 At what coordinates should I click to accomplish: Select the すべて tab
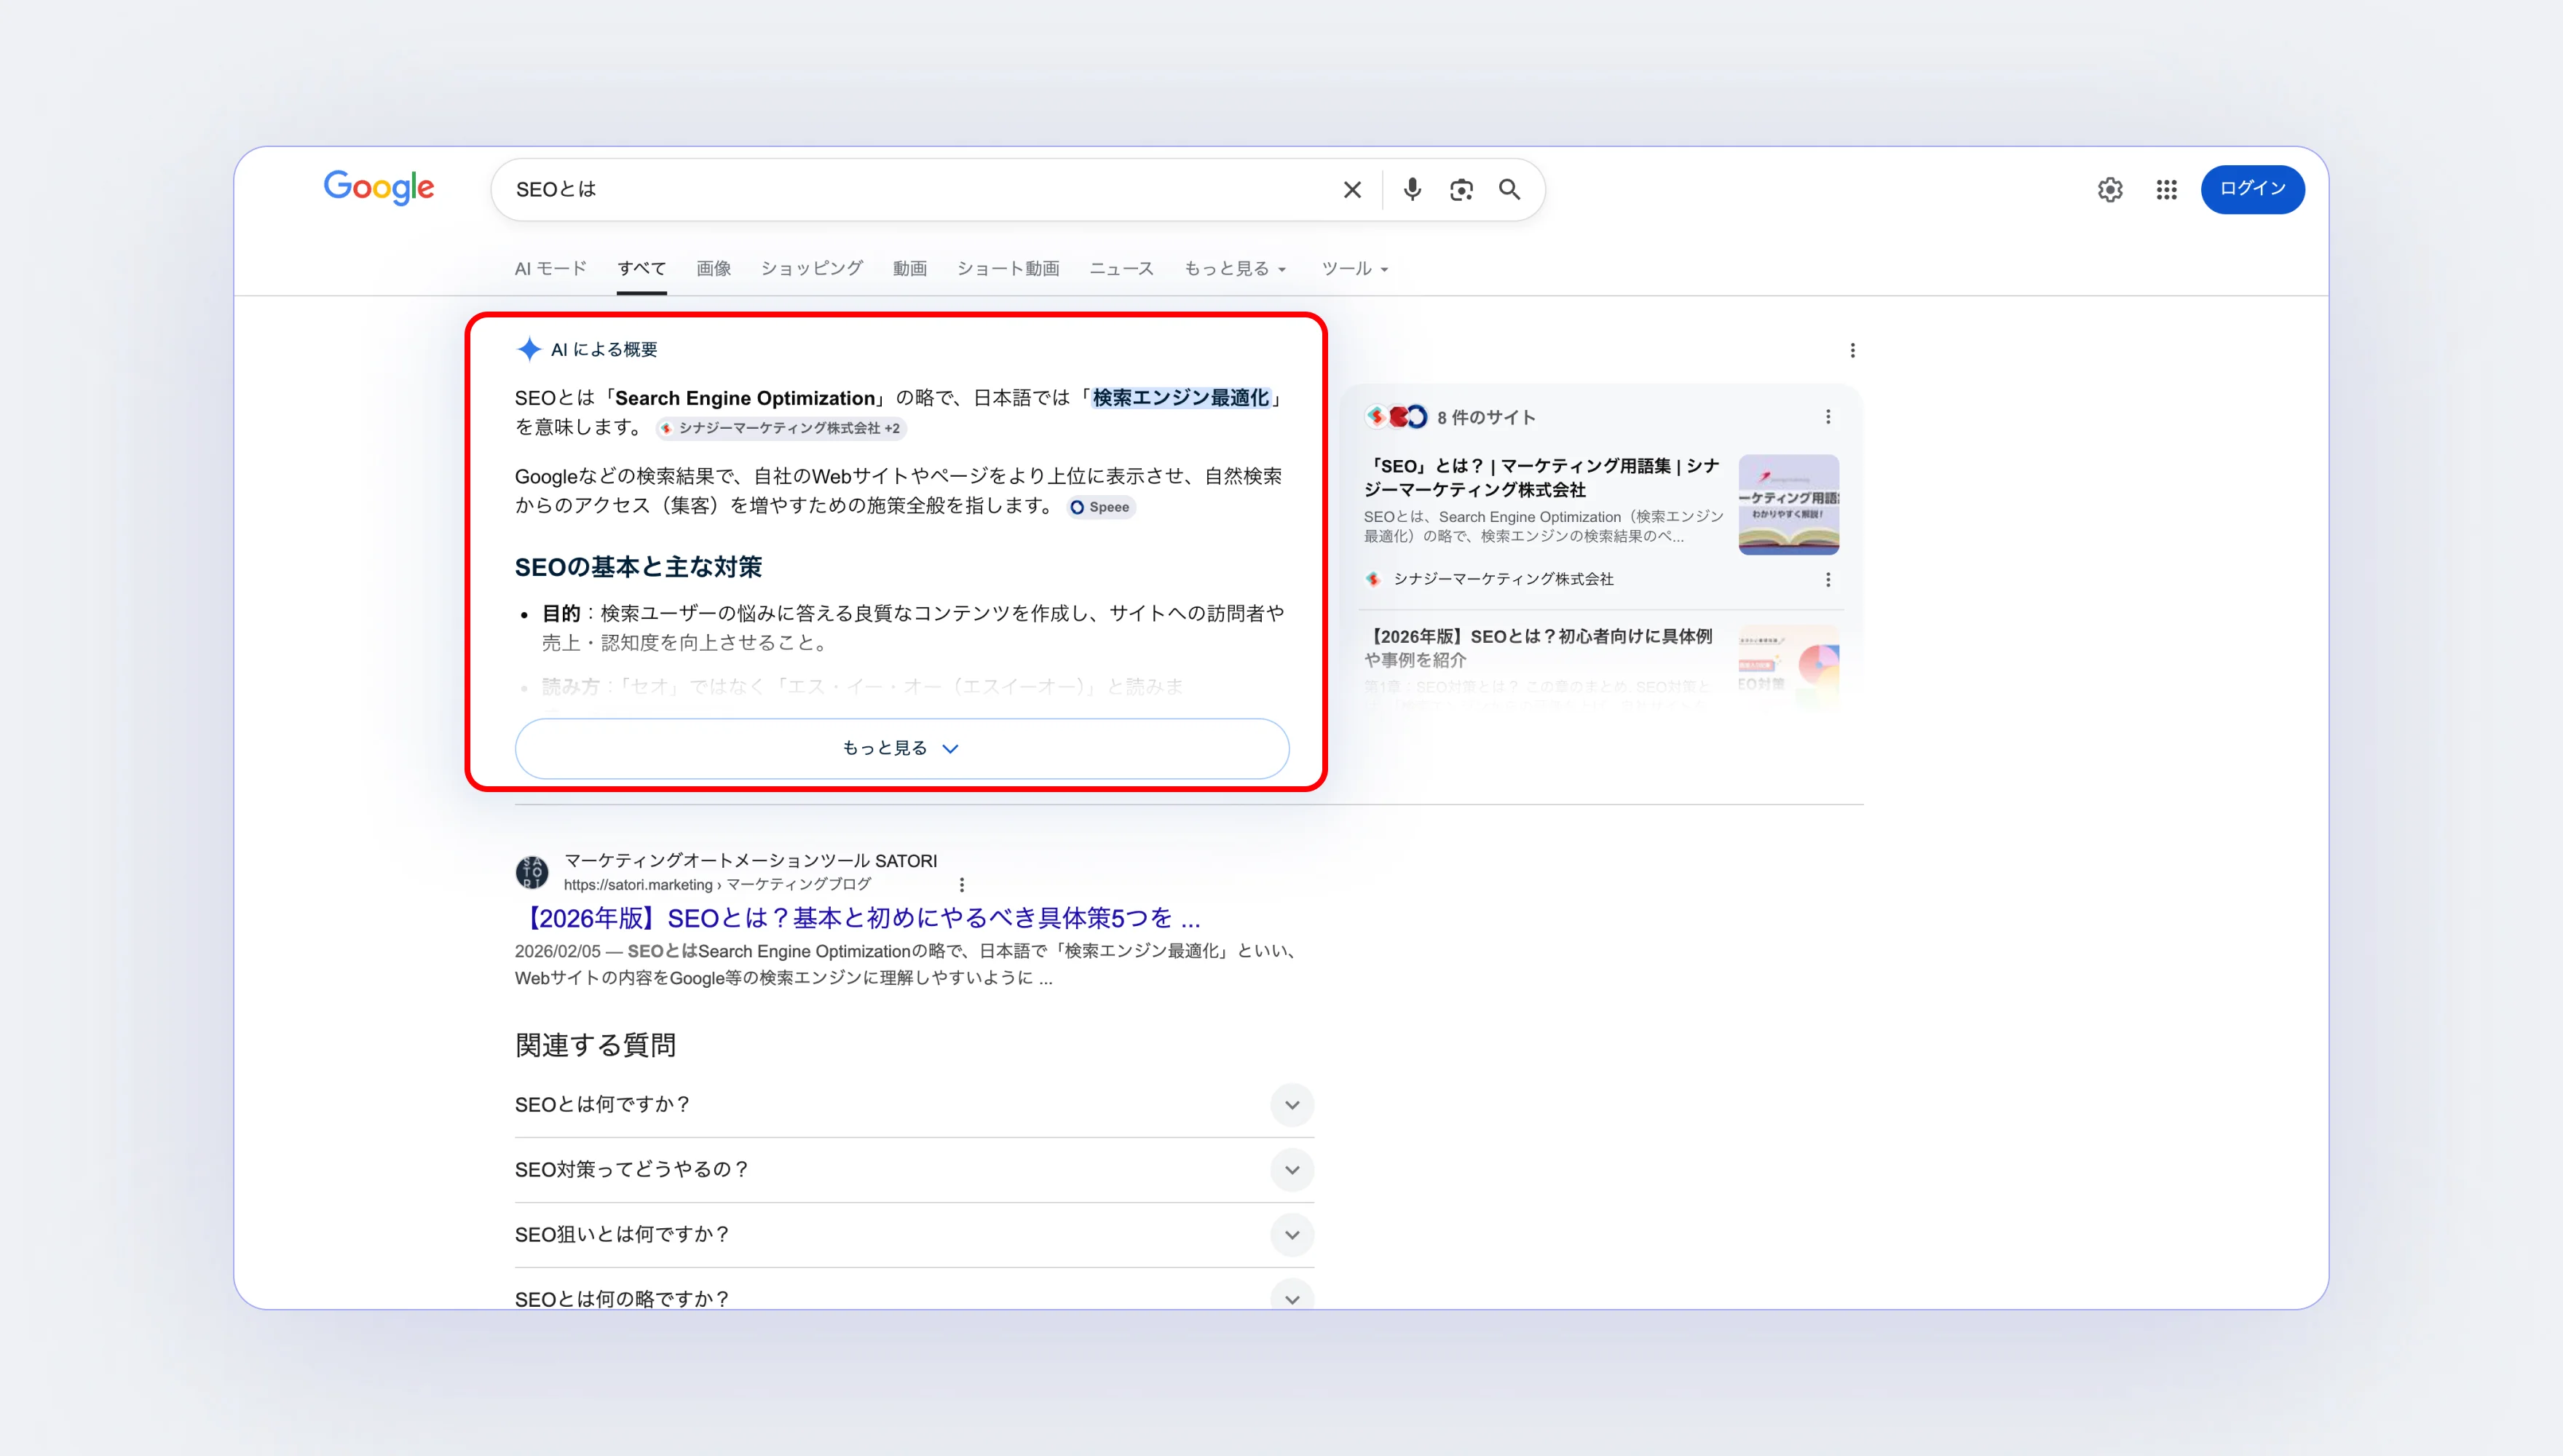[x=641, y=269]
